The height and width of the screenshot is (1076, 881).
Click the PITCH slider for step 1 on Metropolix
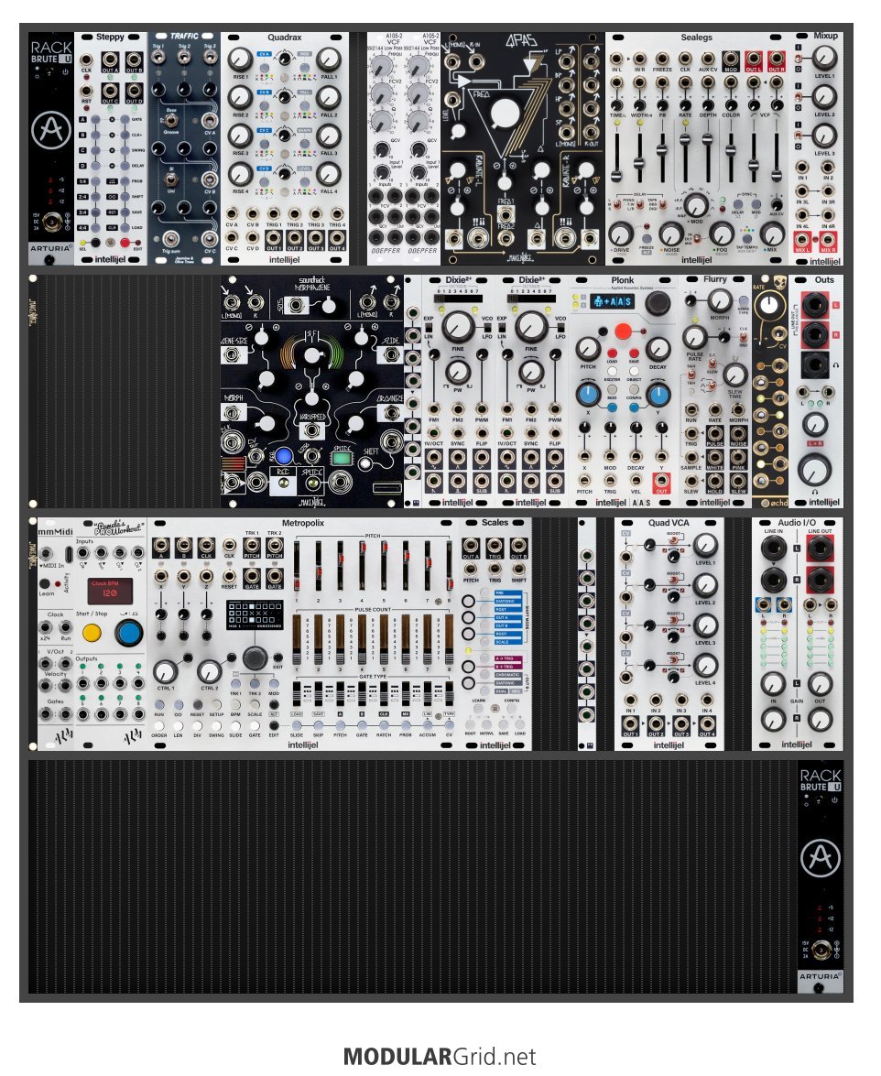(x=297, y=567)
